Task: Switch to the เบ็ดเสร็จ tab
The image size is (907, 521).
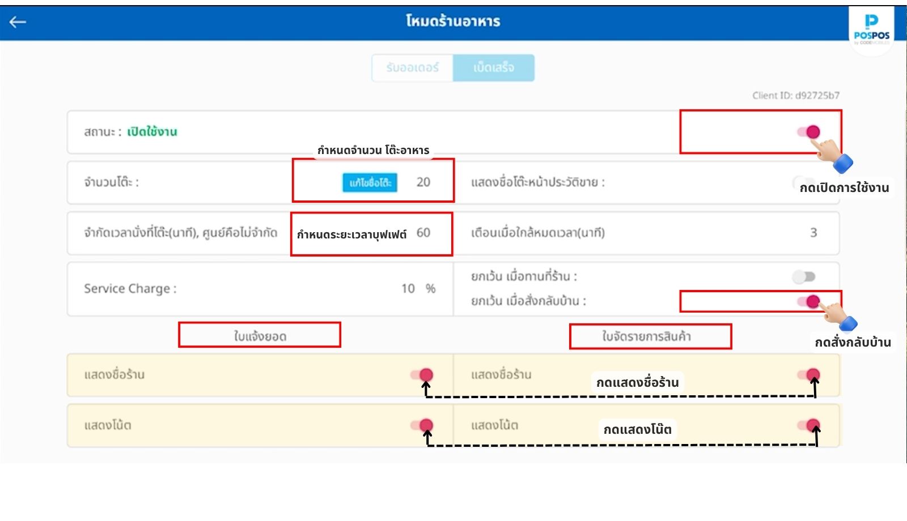Action: [x=493, y=68]
